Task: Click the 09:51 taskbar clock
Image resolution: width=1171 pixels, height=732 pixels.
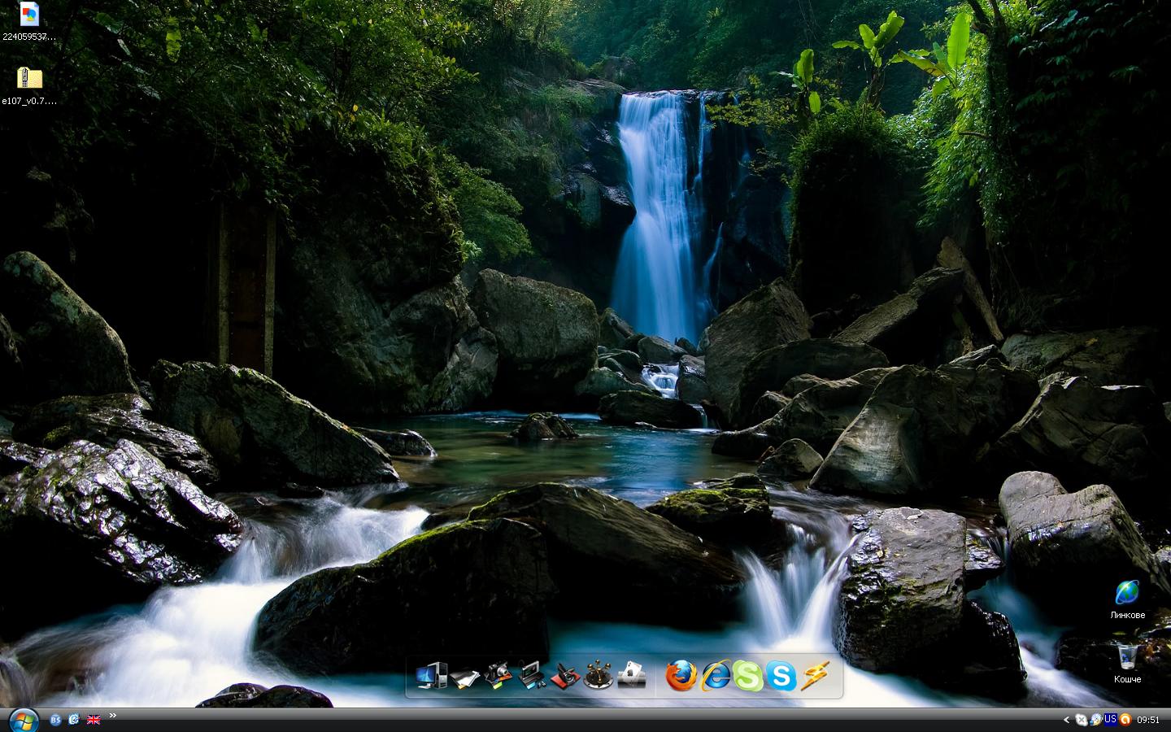Action: tap(1148, 720)
